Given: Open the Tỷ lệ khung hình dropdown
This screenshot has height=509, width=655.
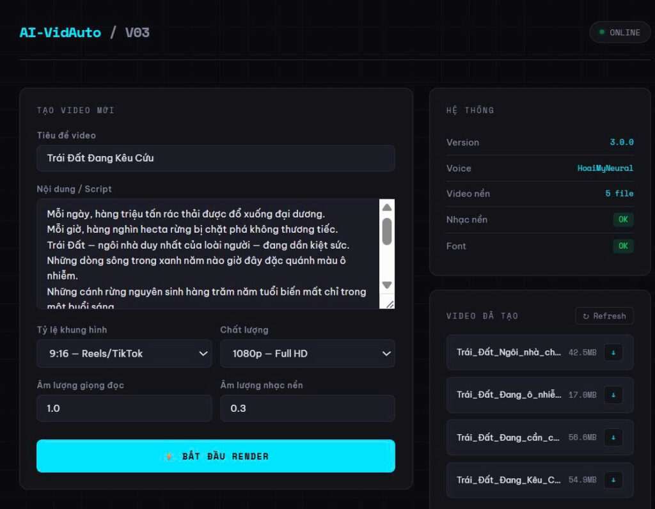Looking at the screenshot, I should click(x=124, y=354).
